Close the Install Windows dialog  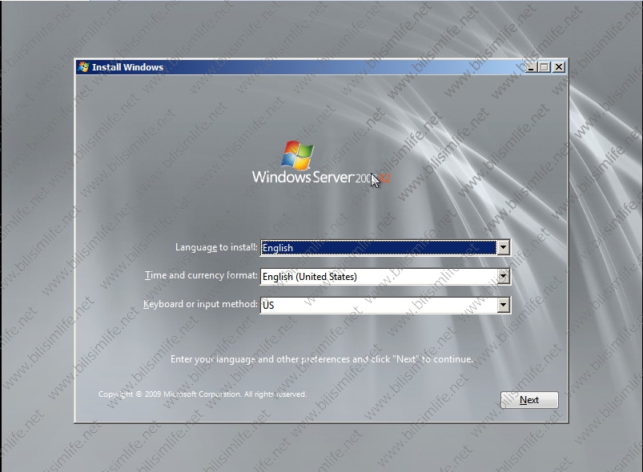(559, 66)
